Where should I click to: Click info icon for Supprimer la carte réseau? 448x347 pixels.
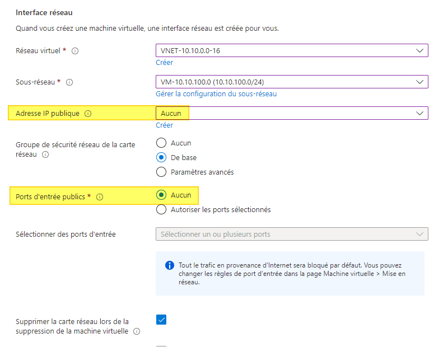(x=137, y=331)
